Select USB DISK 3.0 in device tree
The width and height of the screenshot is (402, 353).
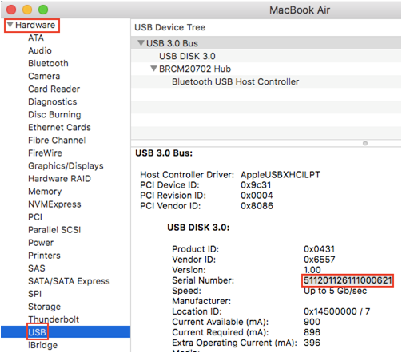click(187, 56)
